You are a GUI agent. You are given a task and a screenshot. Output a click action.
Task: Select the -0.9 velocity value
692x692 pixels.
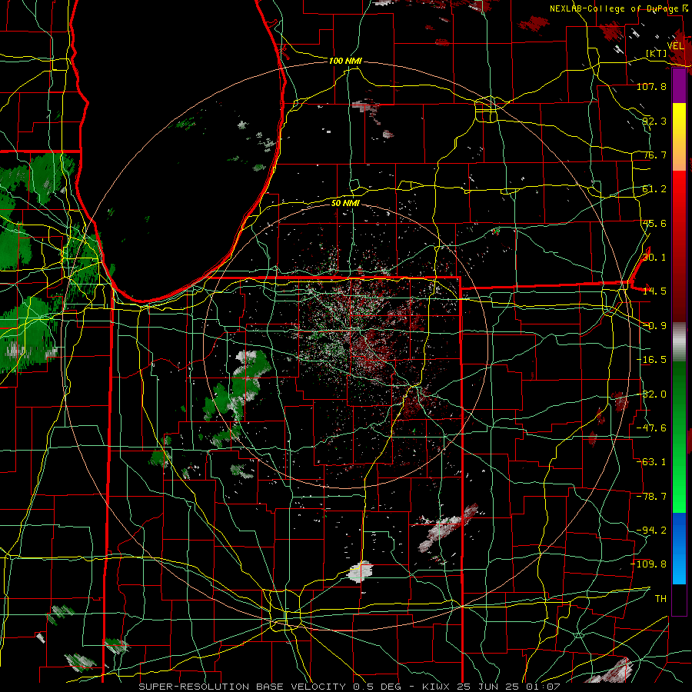pyautogui.click(x=654, y=326)
